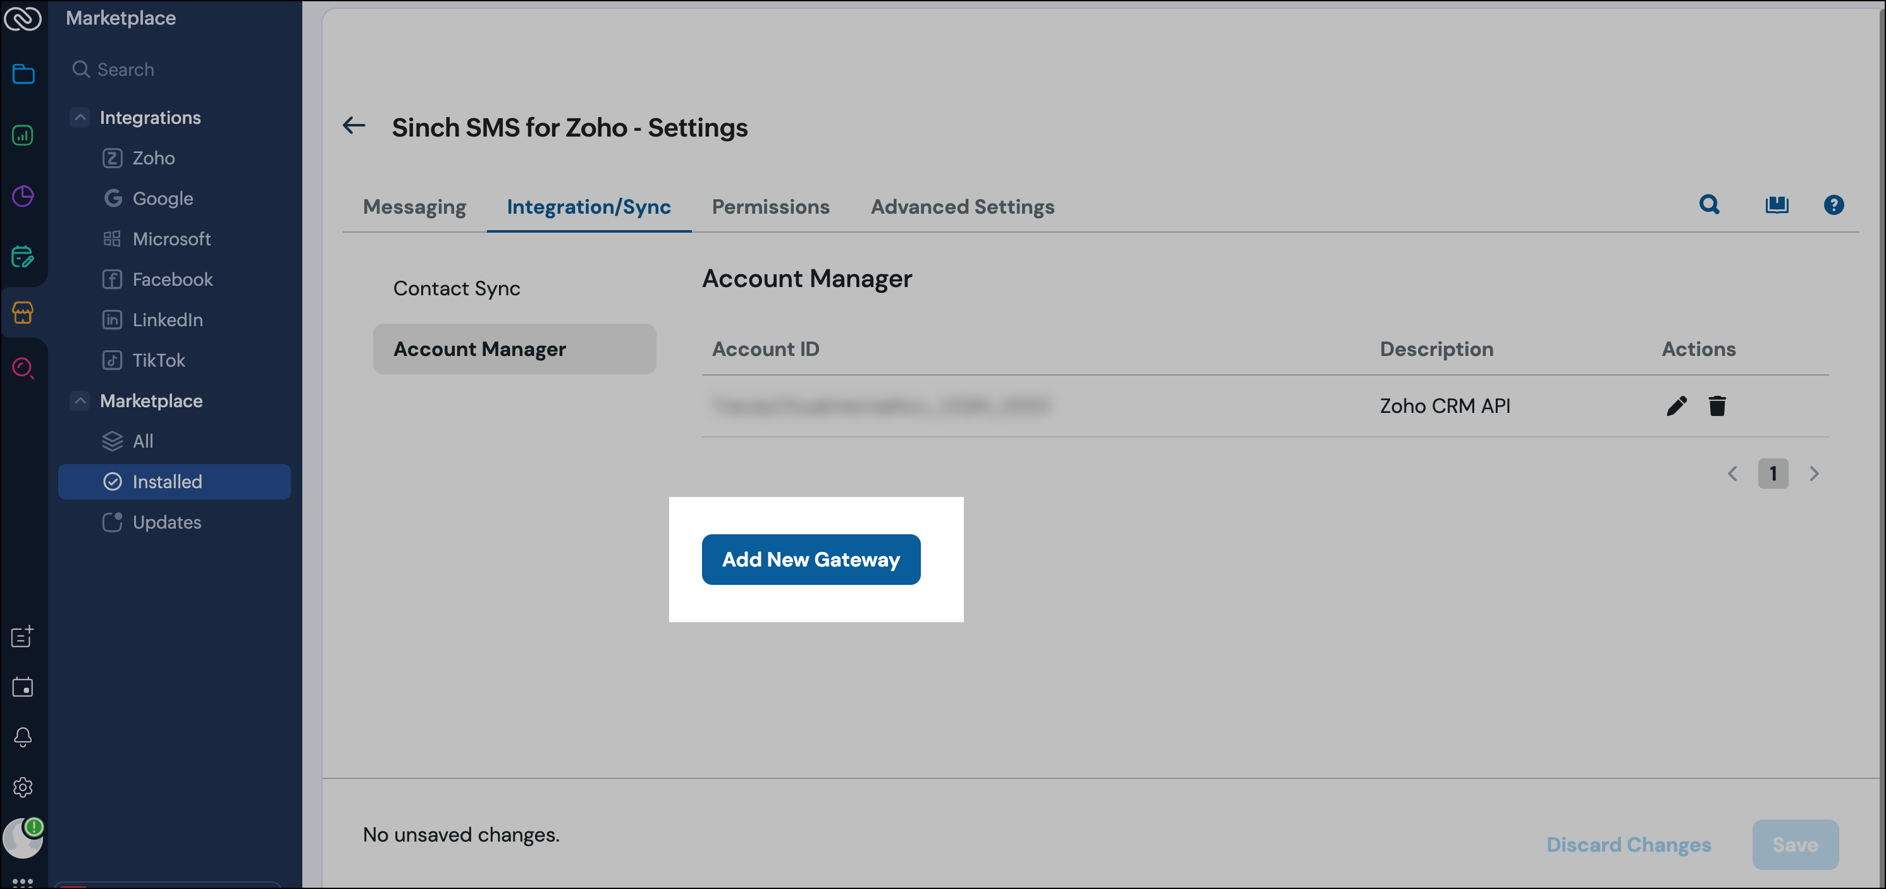Click the blurred Account ID value
Screen dimensions: 1886x889
[x=881, y=406]
